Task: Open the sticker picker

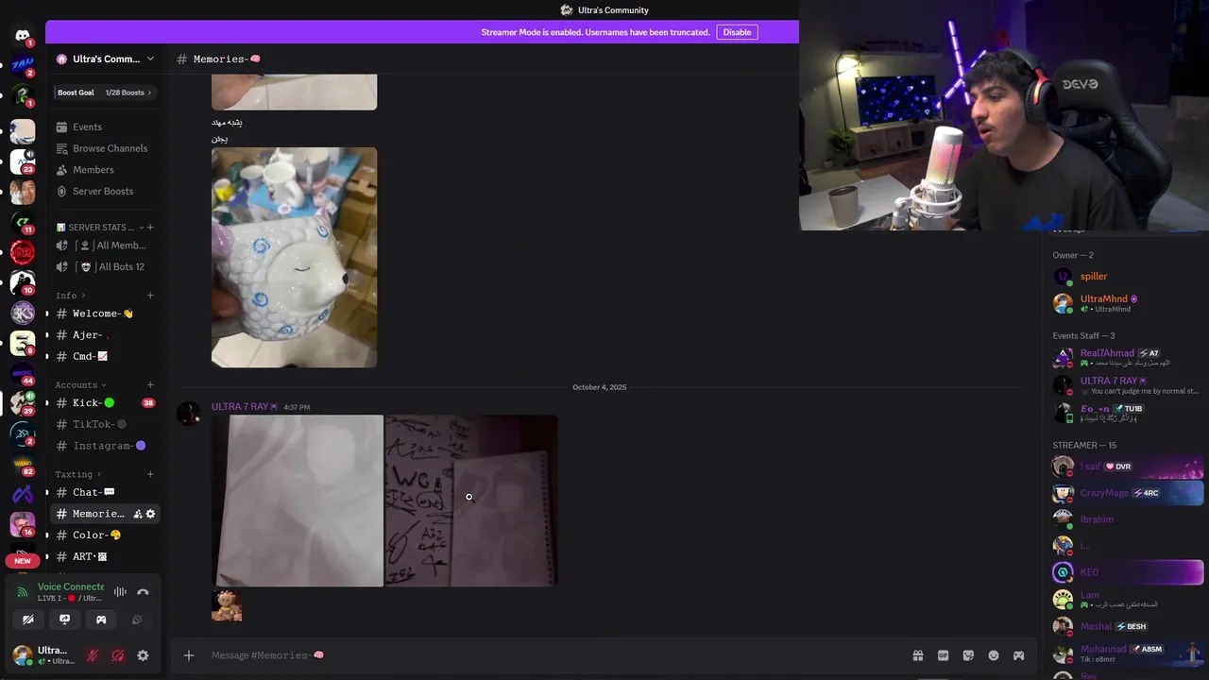Action: [968, 655]
